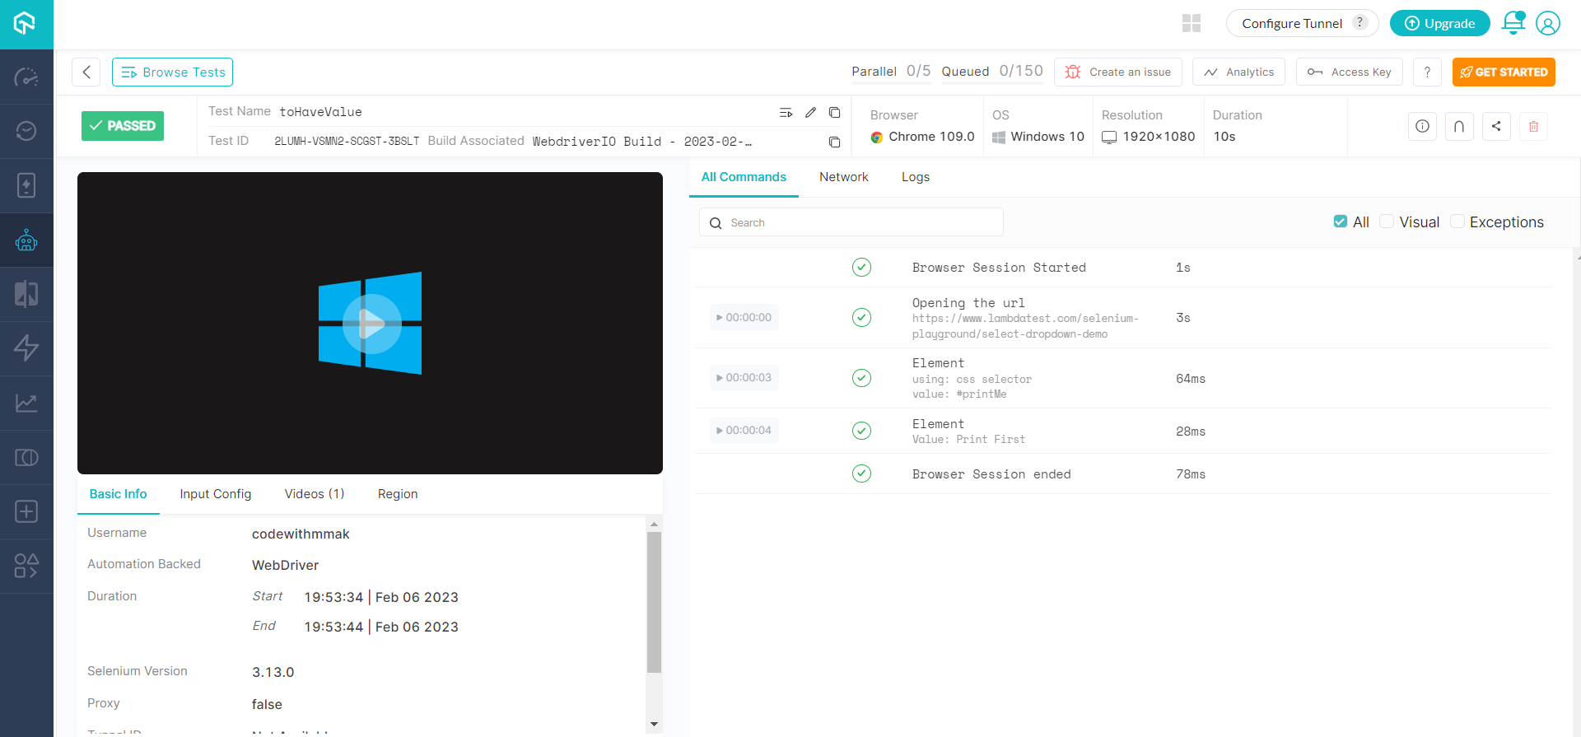The width and height of the screenshot is (1581, 737).
Task: Select the Opening the url command row
Action: [x=1122, y=318]
